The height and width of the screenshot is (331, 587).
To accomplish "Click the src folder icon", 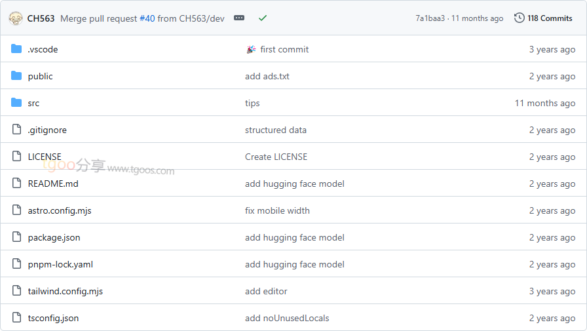I will [x=16, y=103].
